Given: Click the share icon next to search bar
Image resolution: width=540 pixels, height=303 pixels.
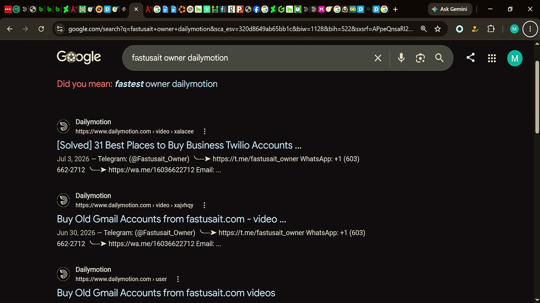Looking at the screenshot, I should pyautogui.click(x=470, y=58).
